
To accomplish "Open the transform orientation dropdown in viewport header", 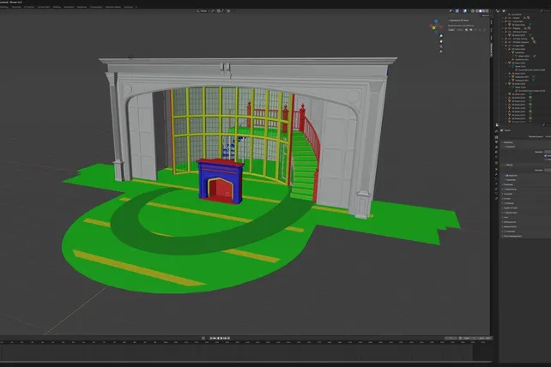I will pos(203,11).
